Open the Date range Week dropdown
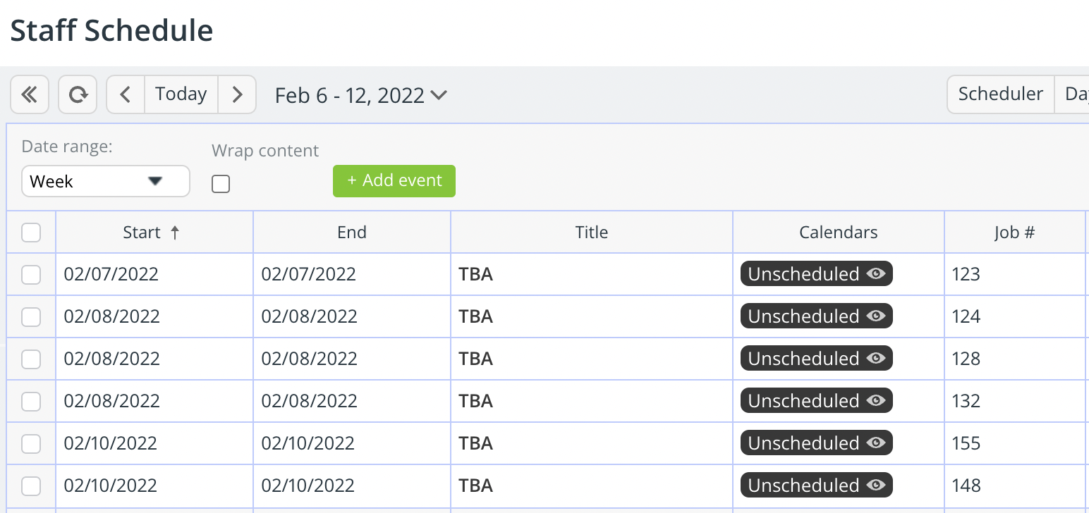1089x513 pixels. [106, 181]
